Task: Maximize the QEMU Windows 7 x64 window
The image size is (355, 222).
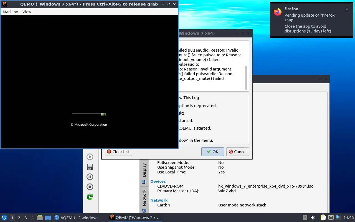Action: 168,4
